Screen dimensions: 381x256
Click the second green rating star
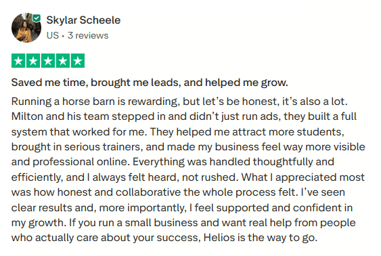[x=33, y=60]
